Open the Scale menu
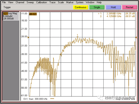139x104 pixels. point(61,2)
